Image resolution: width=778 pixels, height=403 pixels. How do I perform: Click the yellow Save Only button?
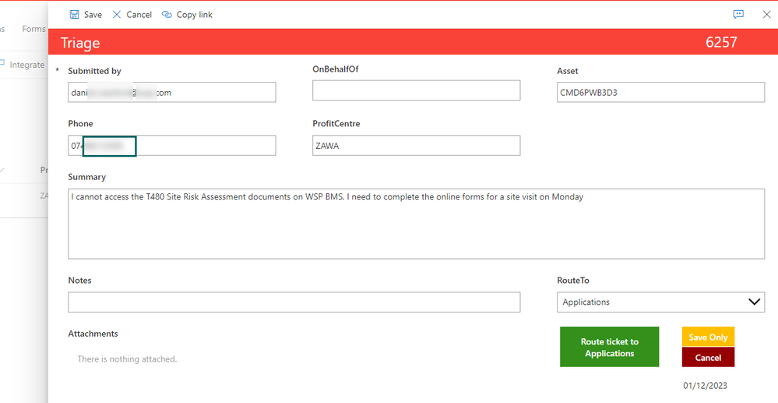click(x=708, y=337)
